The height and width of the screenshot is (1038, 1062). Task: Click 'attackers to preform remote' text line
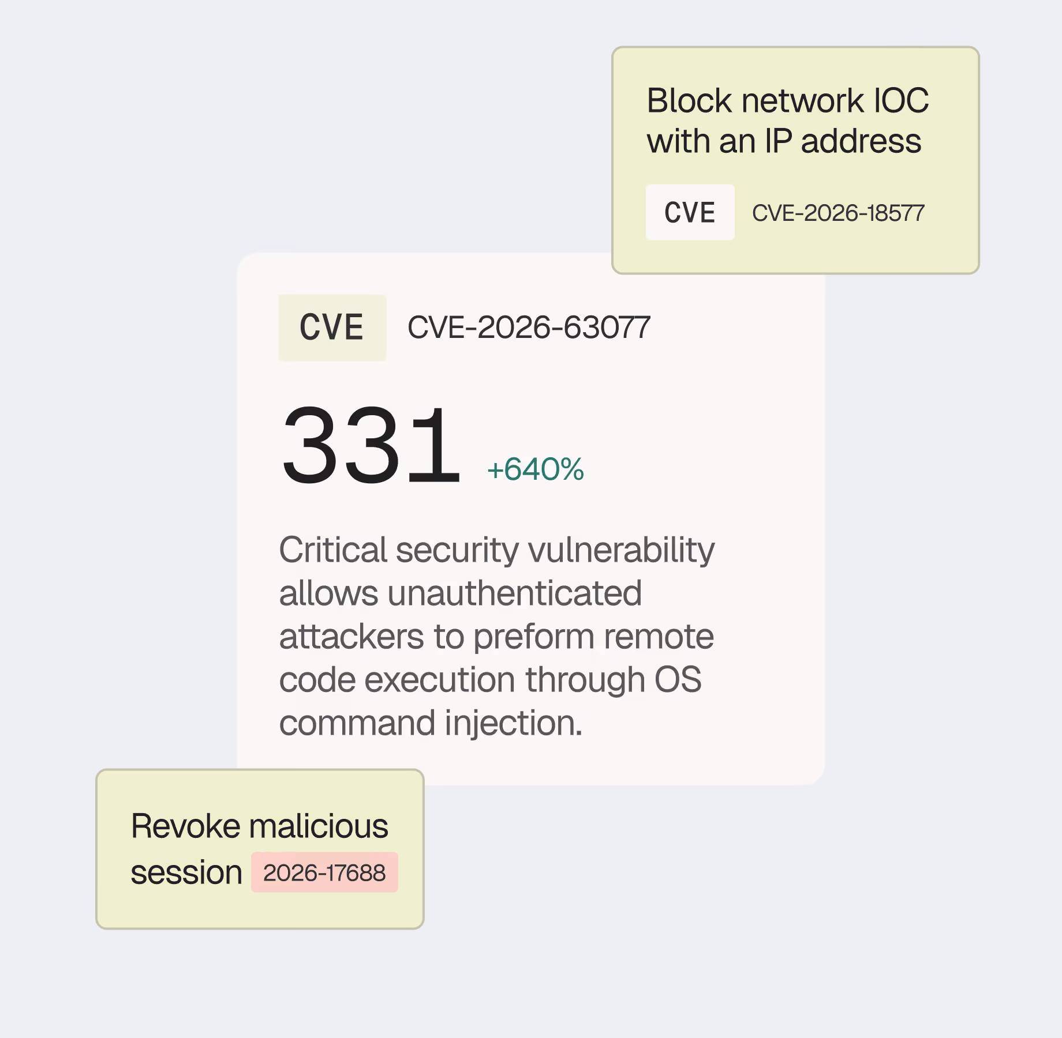tap(496, 637)
